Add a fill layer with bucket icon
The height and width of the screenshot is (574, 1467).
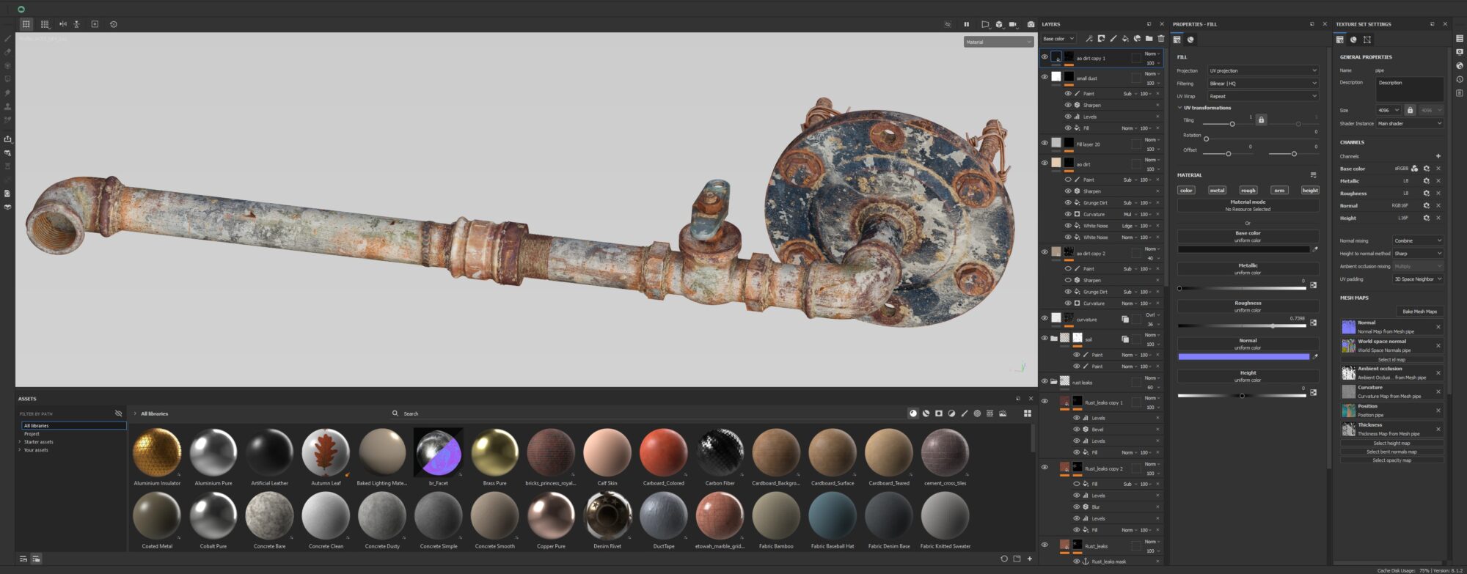click(x=1125, y=39)
